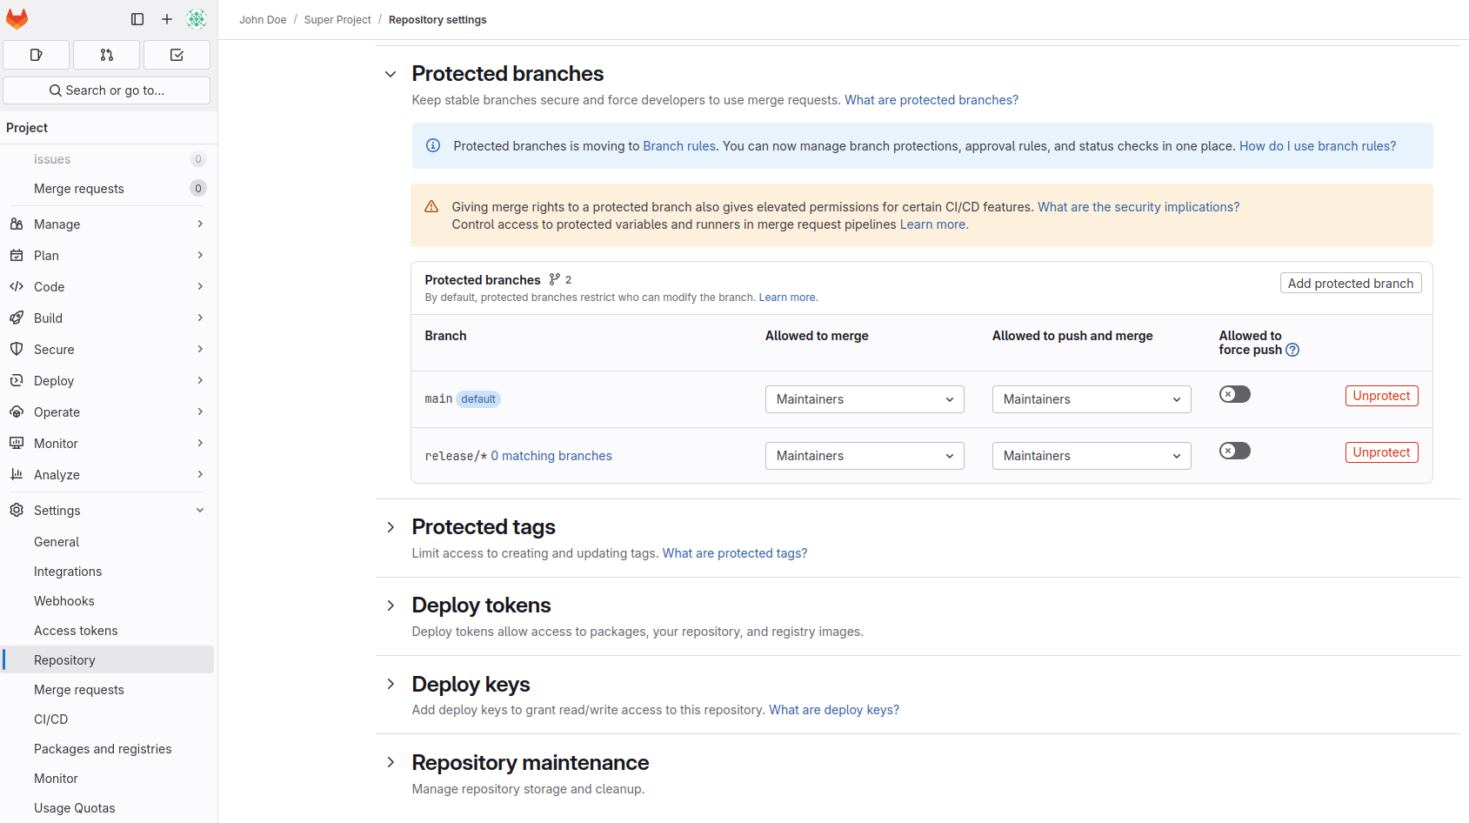Click the Add protected branch button
Screen dimensions: 1469x823
tap(1350, 283)
